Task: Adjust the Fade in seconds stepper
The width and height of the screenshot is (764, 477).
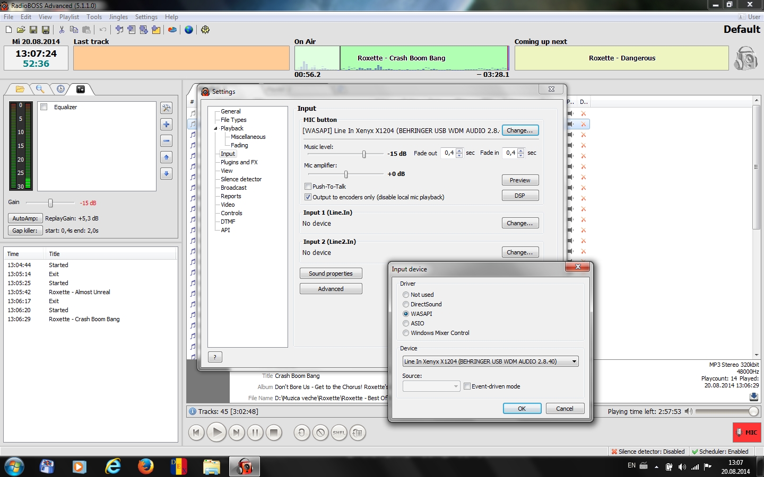Action: [x=521, y=153]
